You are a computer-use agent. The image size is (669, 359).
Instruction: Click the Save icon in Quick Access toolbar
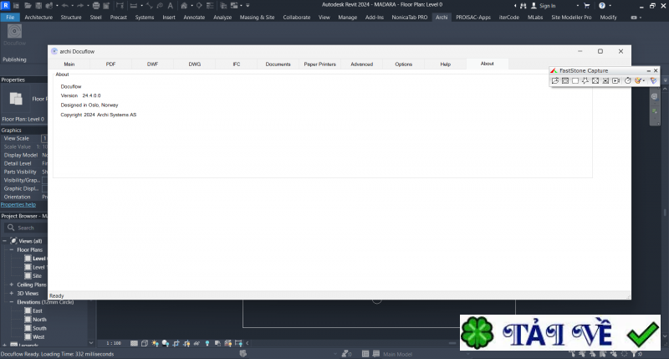tap(38, 6)
